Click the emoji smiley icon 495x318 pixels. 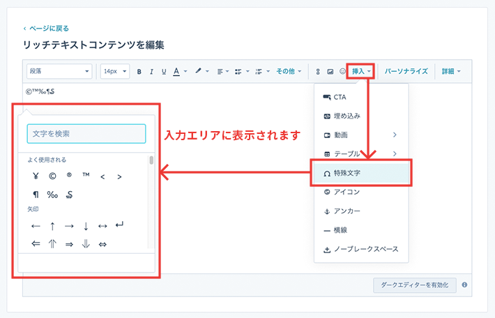(342, 71)
